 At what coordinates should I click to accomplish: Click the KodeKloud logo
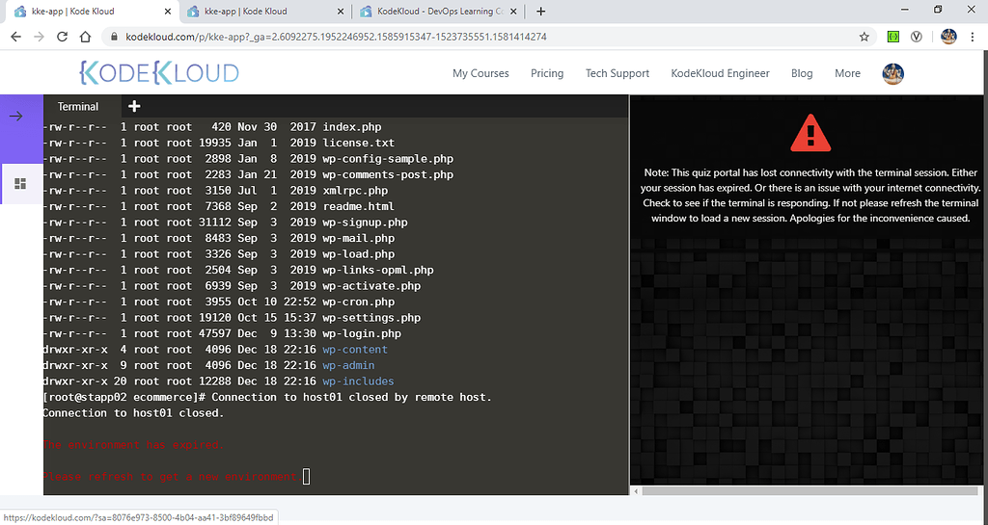pyautogui.click(x=159, y=73)
